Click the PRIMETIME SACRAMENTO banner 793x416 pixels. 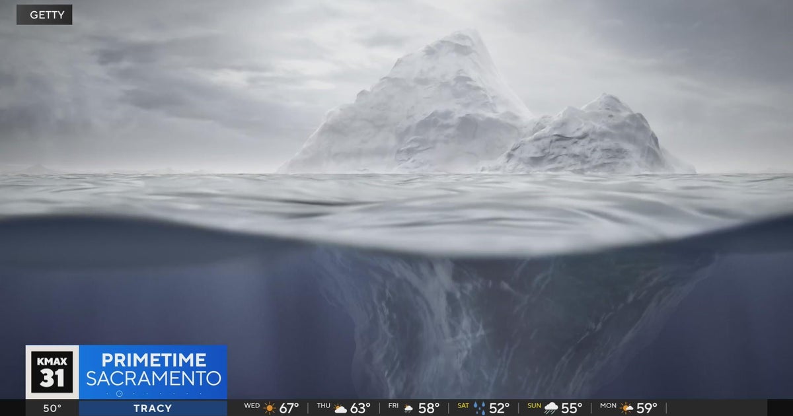[x=154, y=370]
